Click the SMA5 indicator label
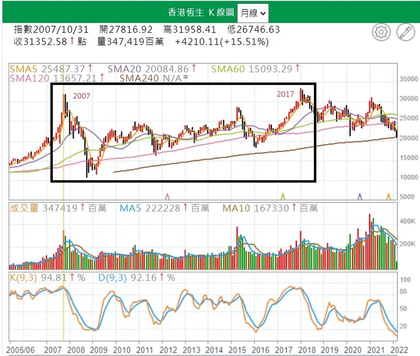Viewport: 420px width, 356px height. [x=23, y=69]
